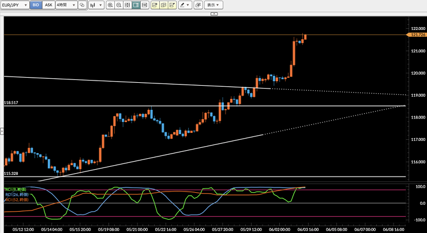Click the add indicator icon
Viewport: 427px width, 233px height.
155,5
